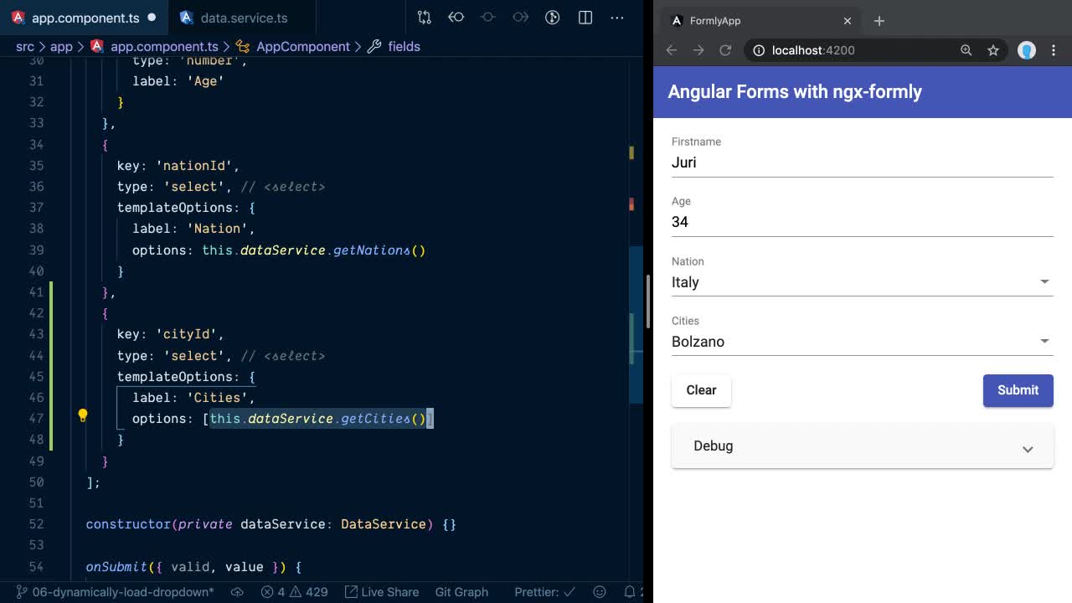The width and height of the screenshot is (1072, 603).
Task: Click the browser zoom magnifier icon
Action: point(966,50)
